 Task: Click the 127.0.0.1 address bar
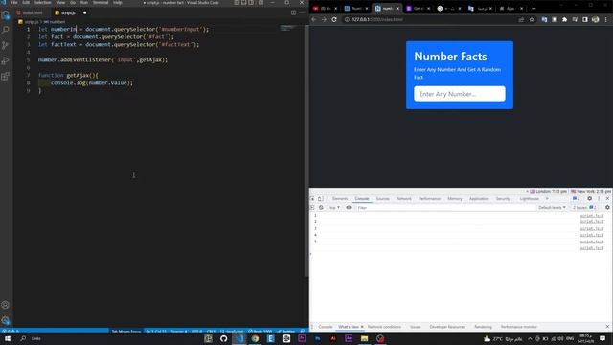pos(430,19)
